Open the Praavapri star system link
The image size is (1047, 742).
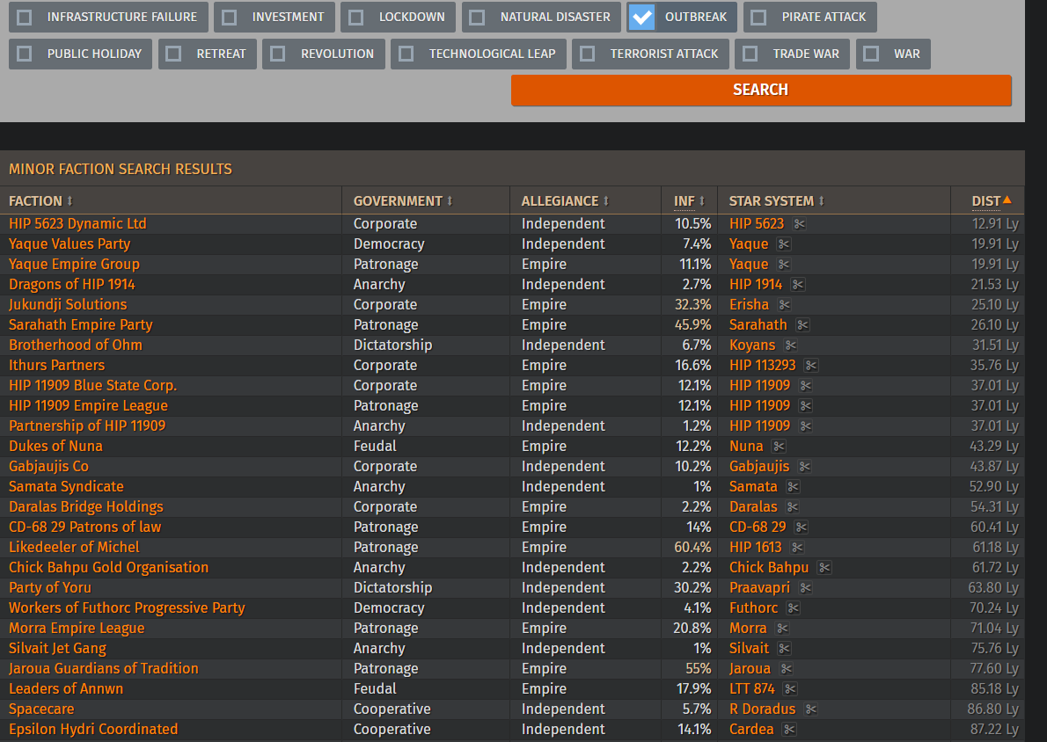coord(759,588)
